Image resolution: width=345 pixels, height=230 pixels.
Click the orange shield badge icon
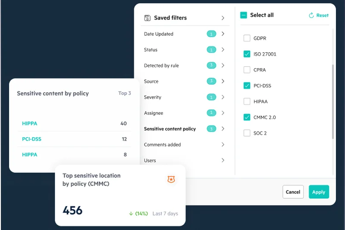tap(171, 179)
